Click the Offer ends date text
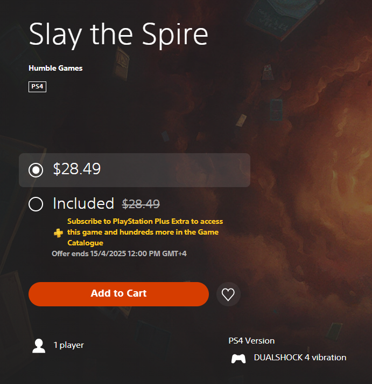The height and width of the screenshot is (384, 372). coord(119,253)
